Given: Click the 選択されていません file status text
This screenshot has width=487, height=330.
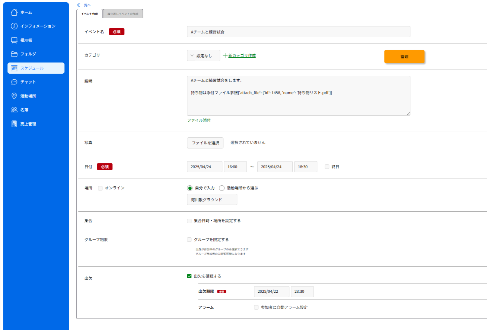Looking at the screenshot, I should pyautogui.click(x=248, y=142).
